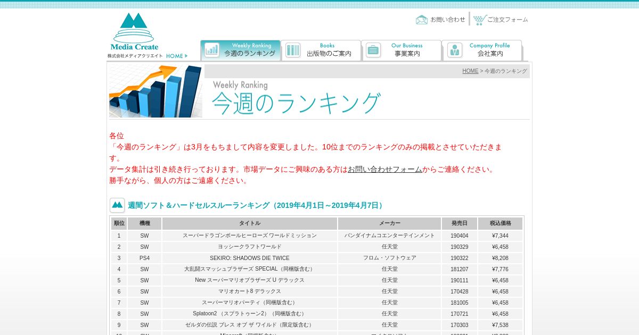Open the 事業案内 Our Business tab

[402, 51]
